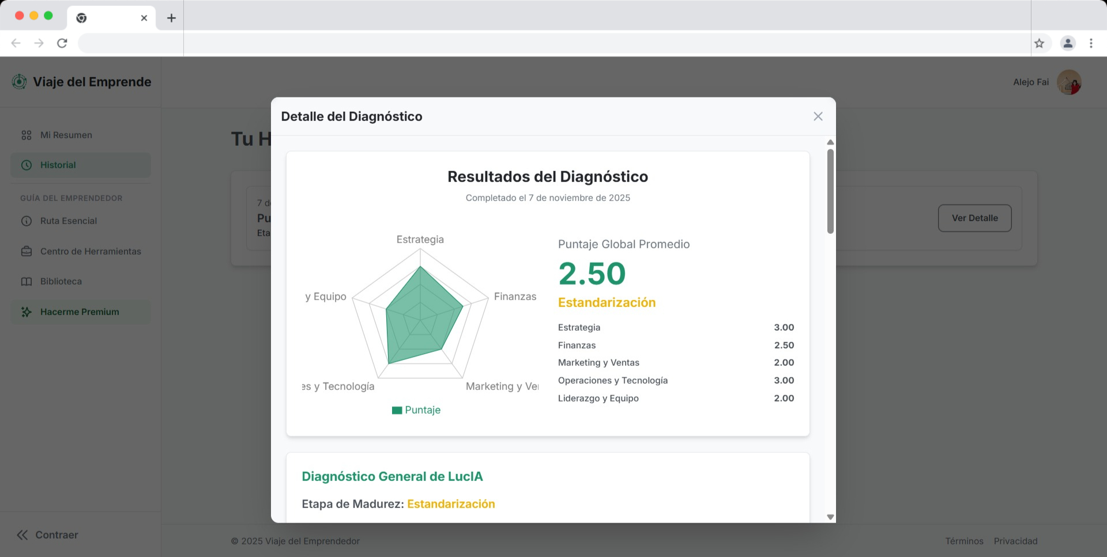Click the Hacerme Premium sparkle icon
Screen dimensions: 1107x557
[x=27, y=312]
